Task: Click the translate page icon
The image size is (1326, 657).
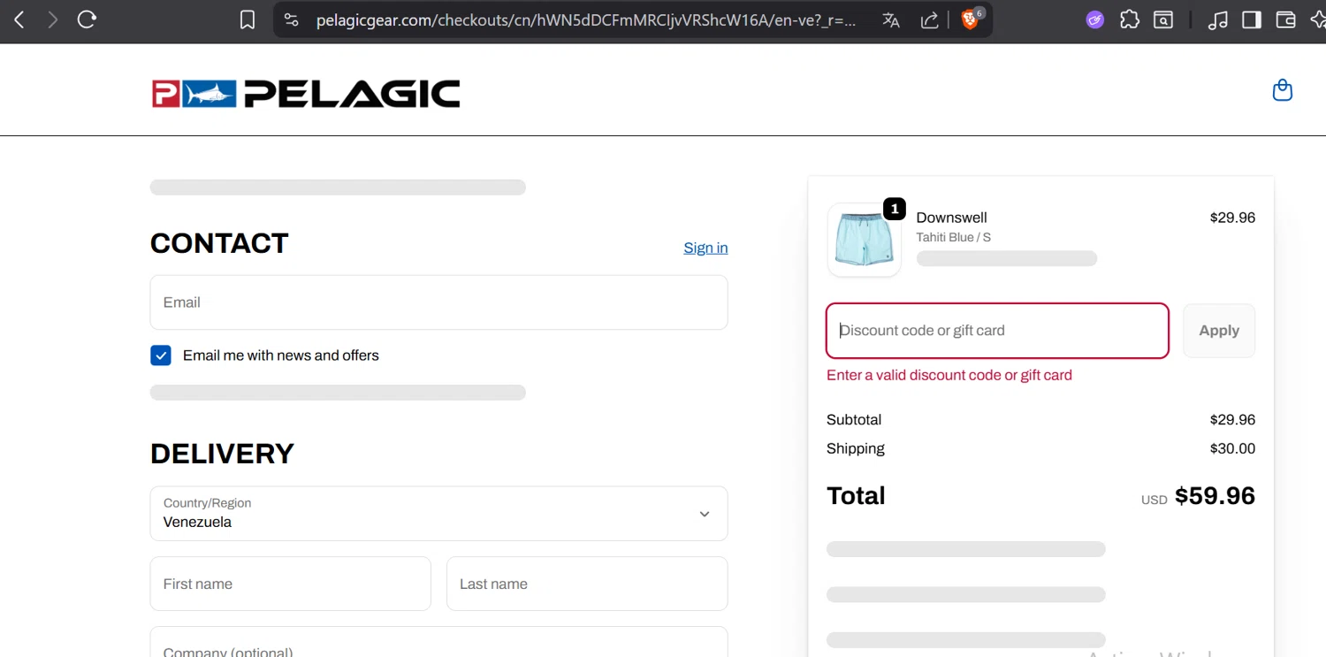Action: click(891, 20)
